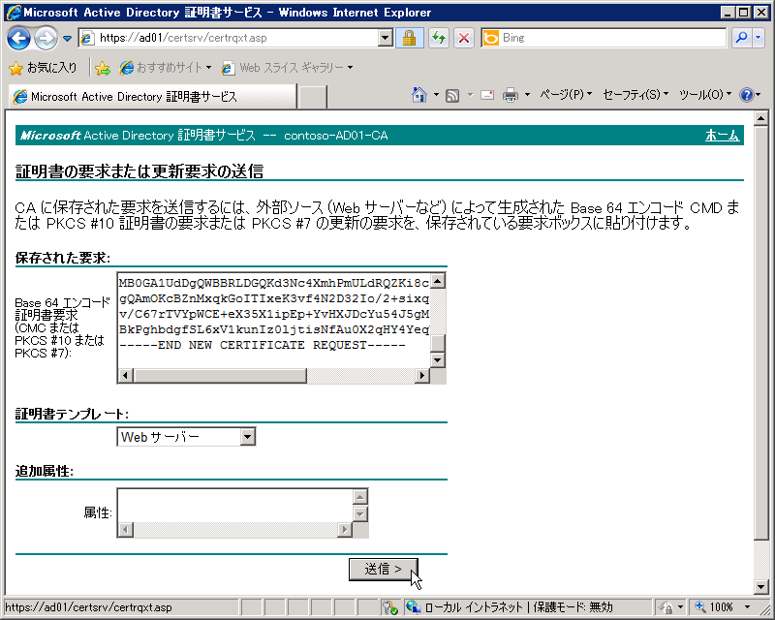Click the 追加属性: section label
775x620 pixels.
(x=44, y=471)
